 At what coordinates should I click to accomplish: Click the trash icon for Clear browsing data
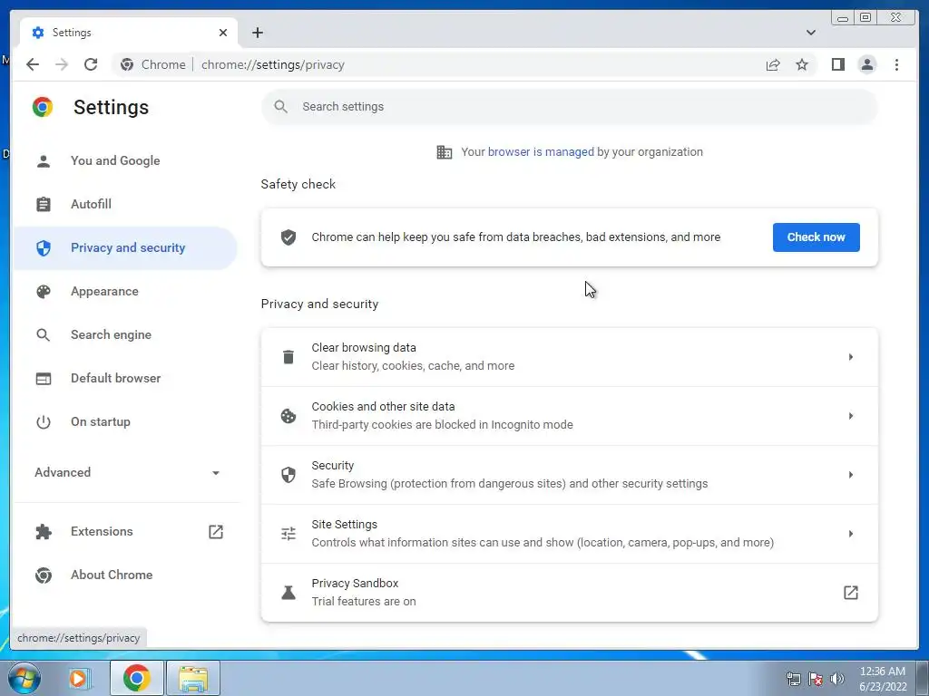(x=288, y=357)
